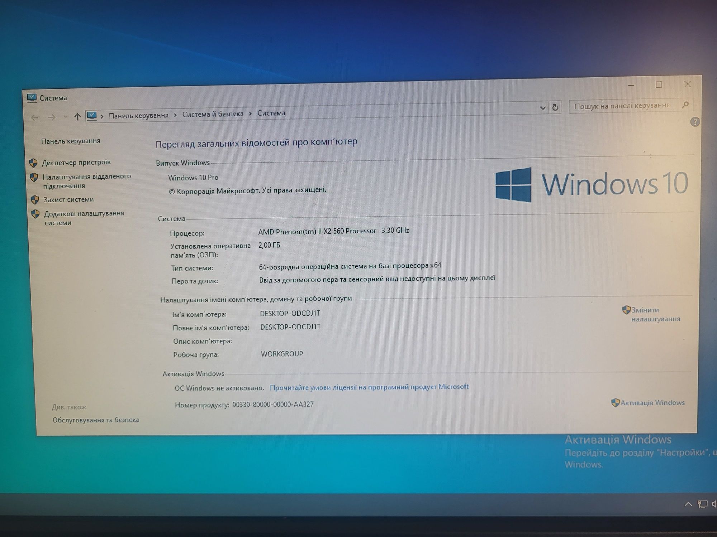Open the network icon in system tray
The height and width of the screenshot is (537, 717).
pyautogui.click(x=703, y=504)
